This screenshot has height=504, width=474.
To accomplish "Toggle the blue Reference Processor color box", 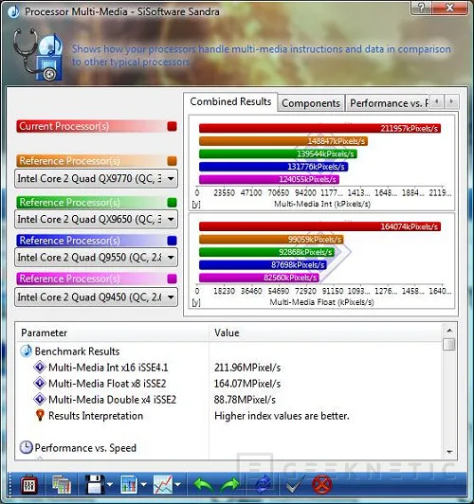I will point(172,241).
